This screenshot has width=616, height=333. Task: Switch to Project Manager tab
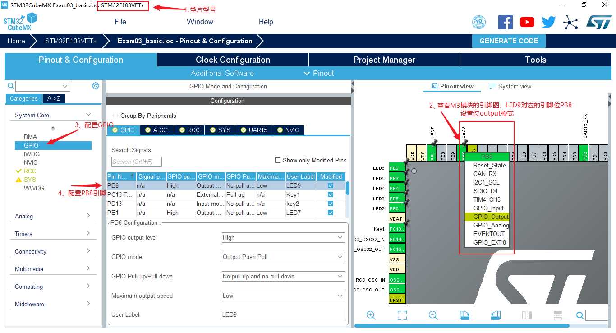pyautogui.click(x=384, y=60)
